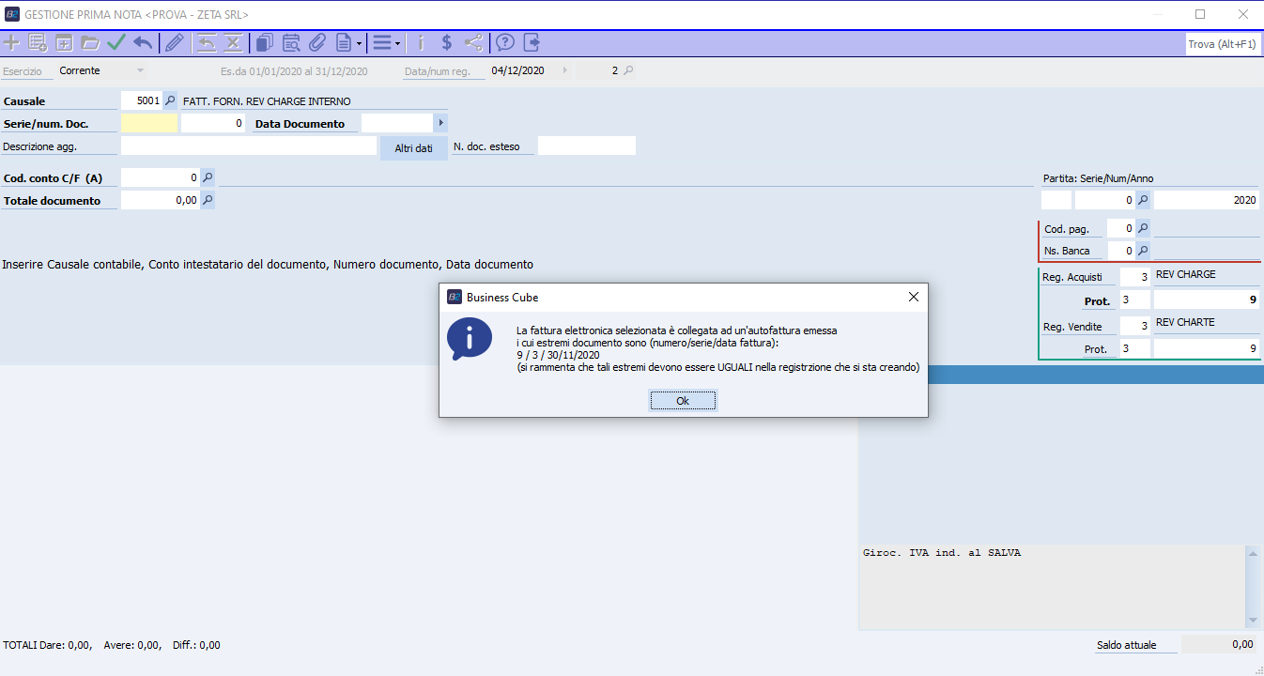Click the Descrizione agg. text field
Screen dimensions: 1264x676
pyautogui.click(x=249, y=146)
